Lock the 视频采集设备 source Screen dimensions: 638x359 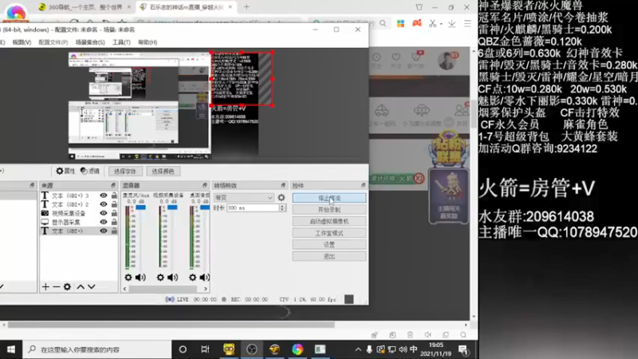[x=114, y=213]
